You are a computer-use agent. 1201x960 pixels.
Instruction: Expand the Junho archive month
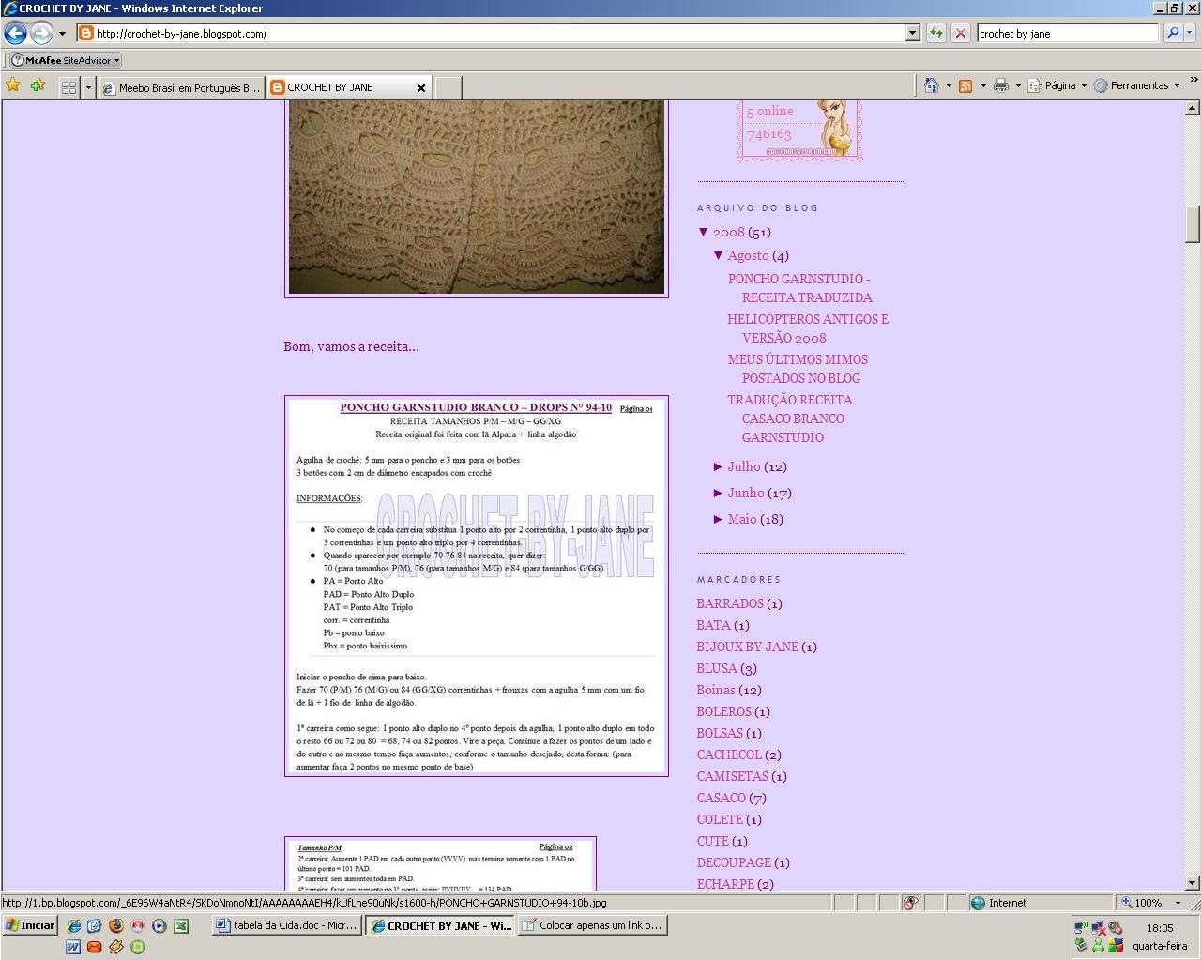(718, 493)
